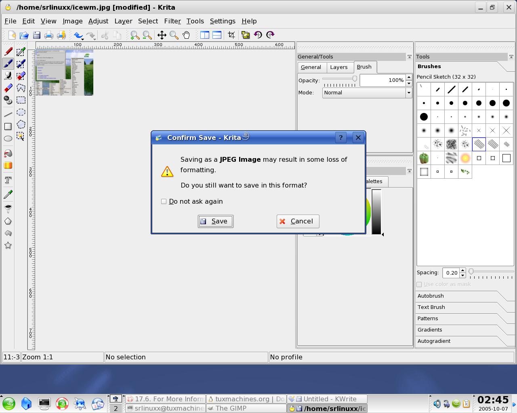The image size is (517, 413).
Task: Select the elliptical selection tool
Action: click(21, 112)
